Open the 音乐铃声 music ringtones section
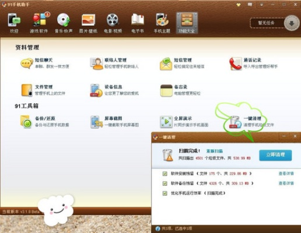 (64, 23)
